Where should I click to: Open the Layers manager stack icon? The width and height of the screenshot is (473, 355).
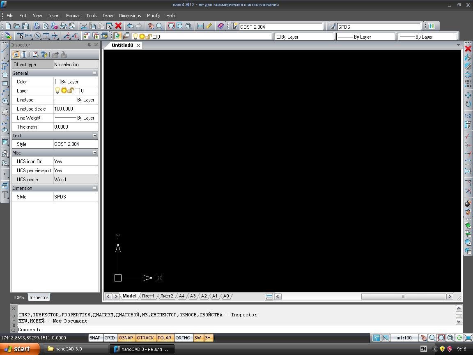[x=126, y=36]
